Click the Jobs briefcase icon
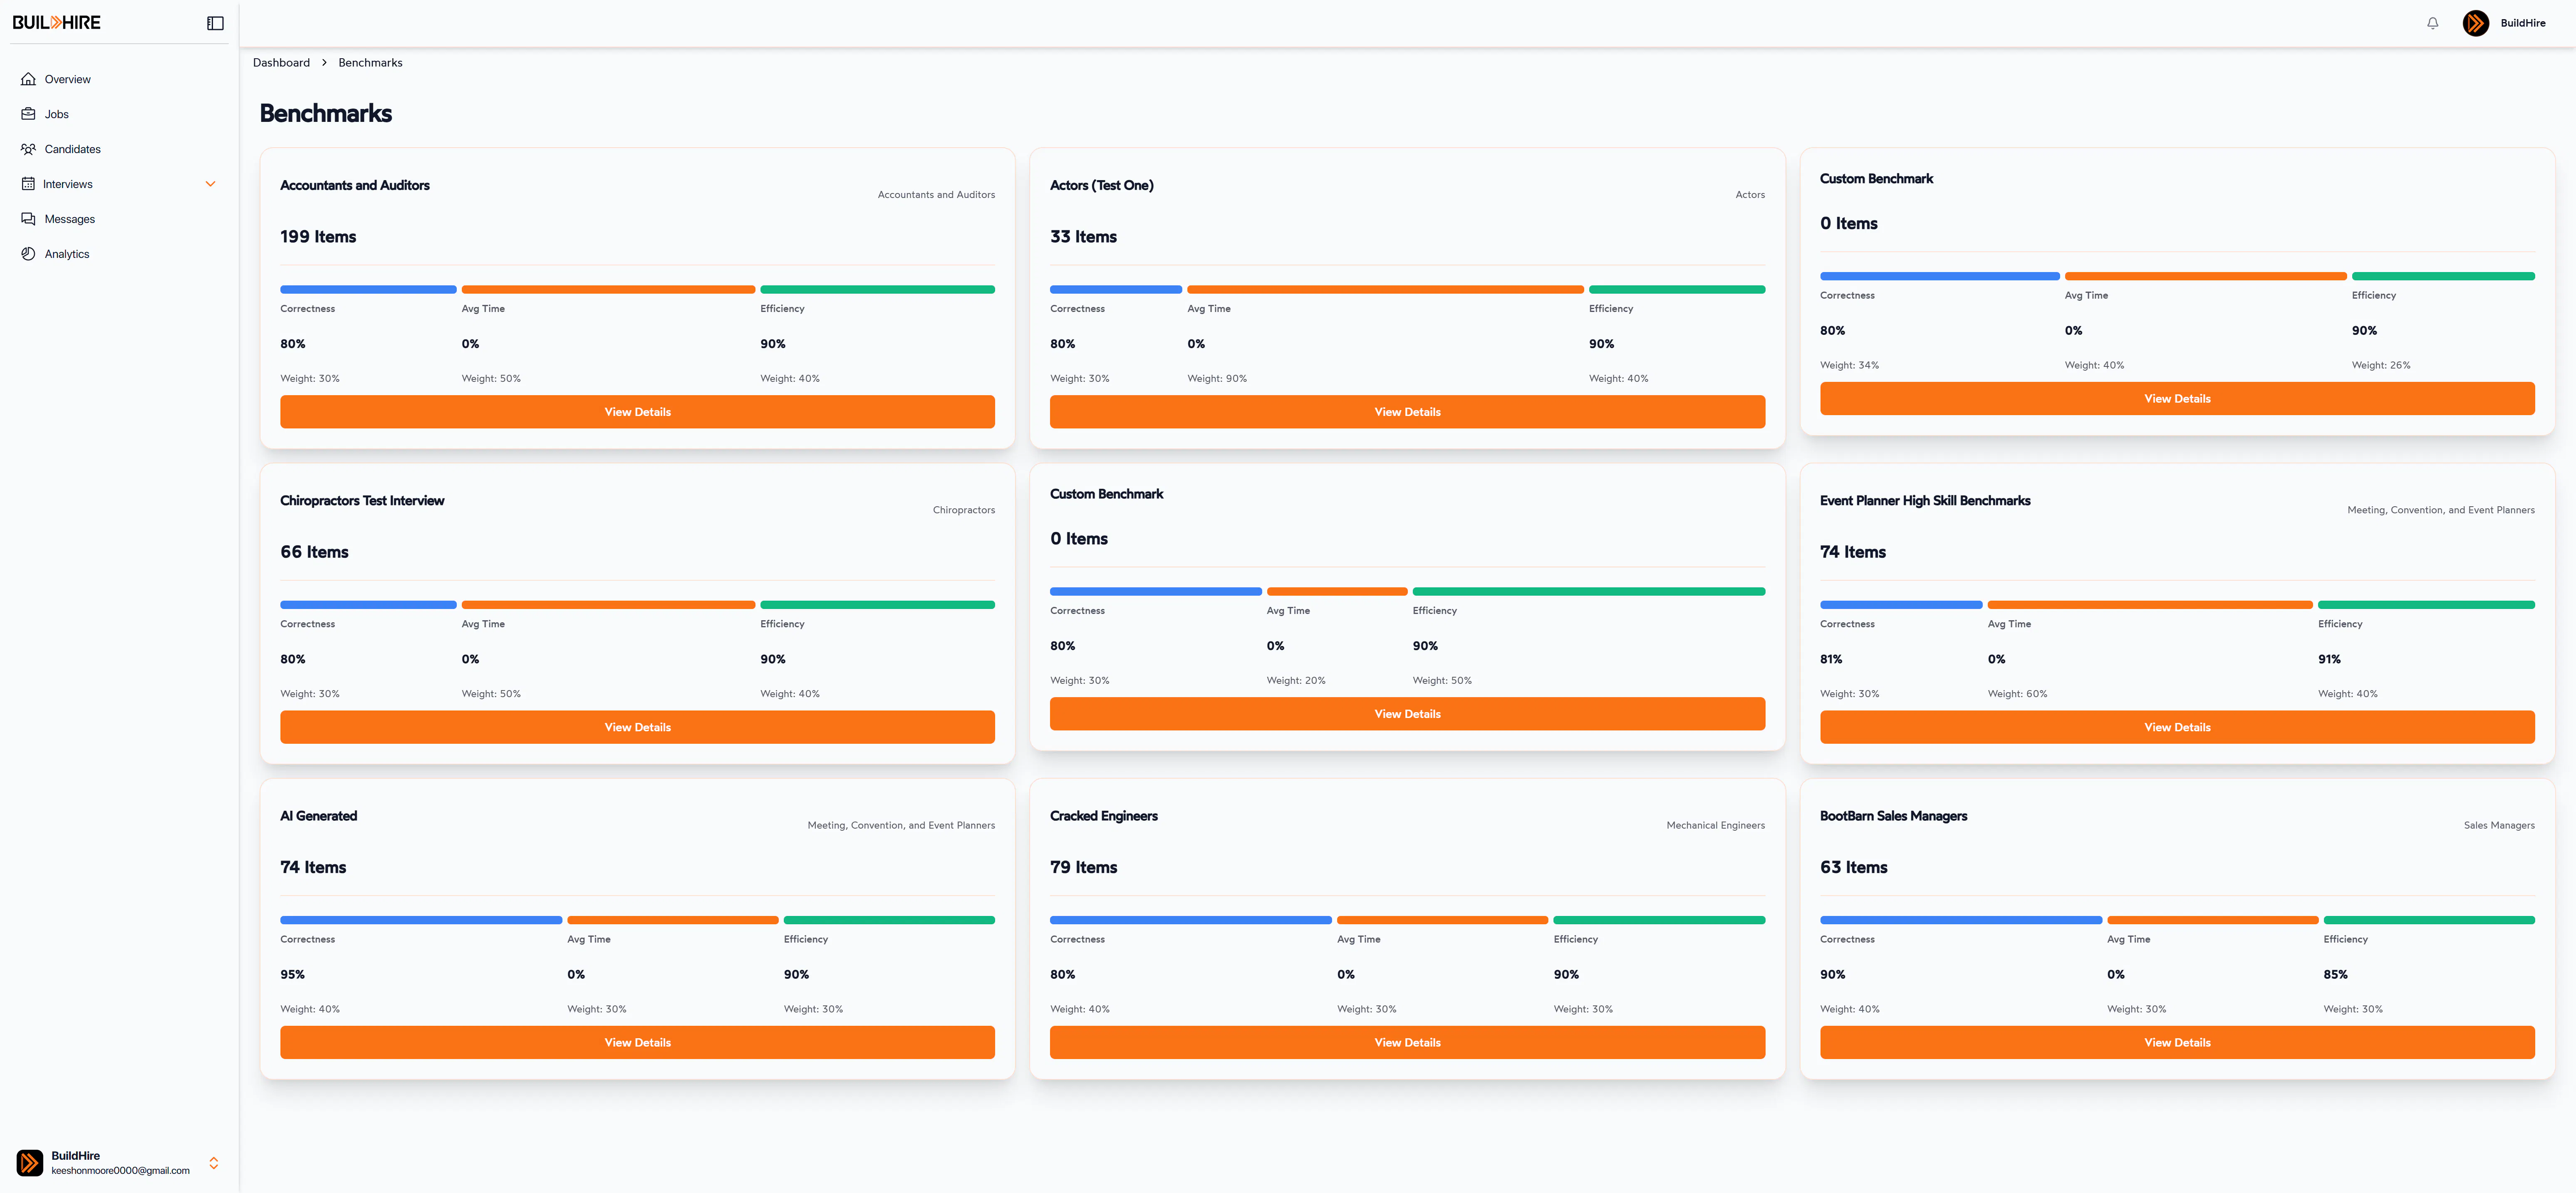The image size is (2576, 1193). 28,114
